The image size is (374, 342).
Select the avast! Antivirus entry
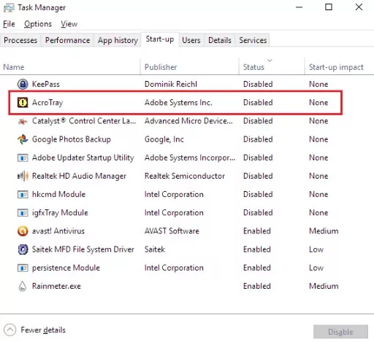58,231
